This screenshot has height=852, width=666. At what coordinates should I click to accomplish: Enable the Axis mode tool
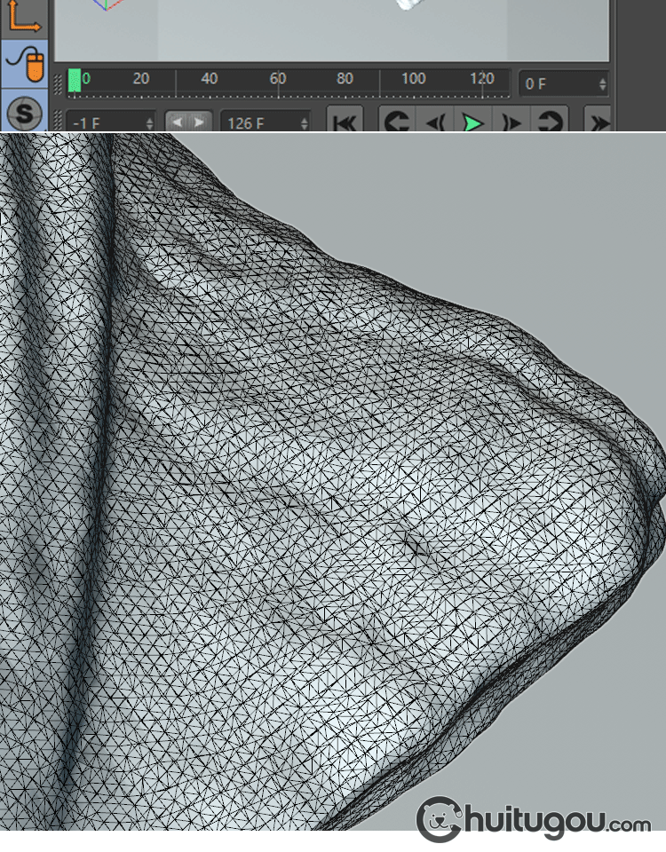tap(25, 16)
